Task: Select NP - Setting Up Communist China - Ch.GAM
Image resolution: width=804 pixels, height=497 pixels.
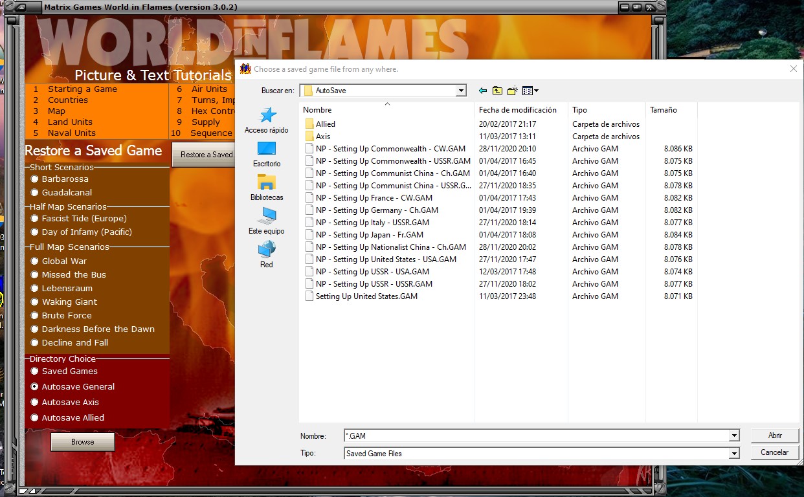Action: coord(393,173)
